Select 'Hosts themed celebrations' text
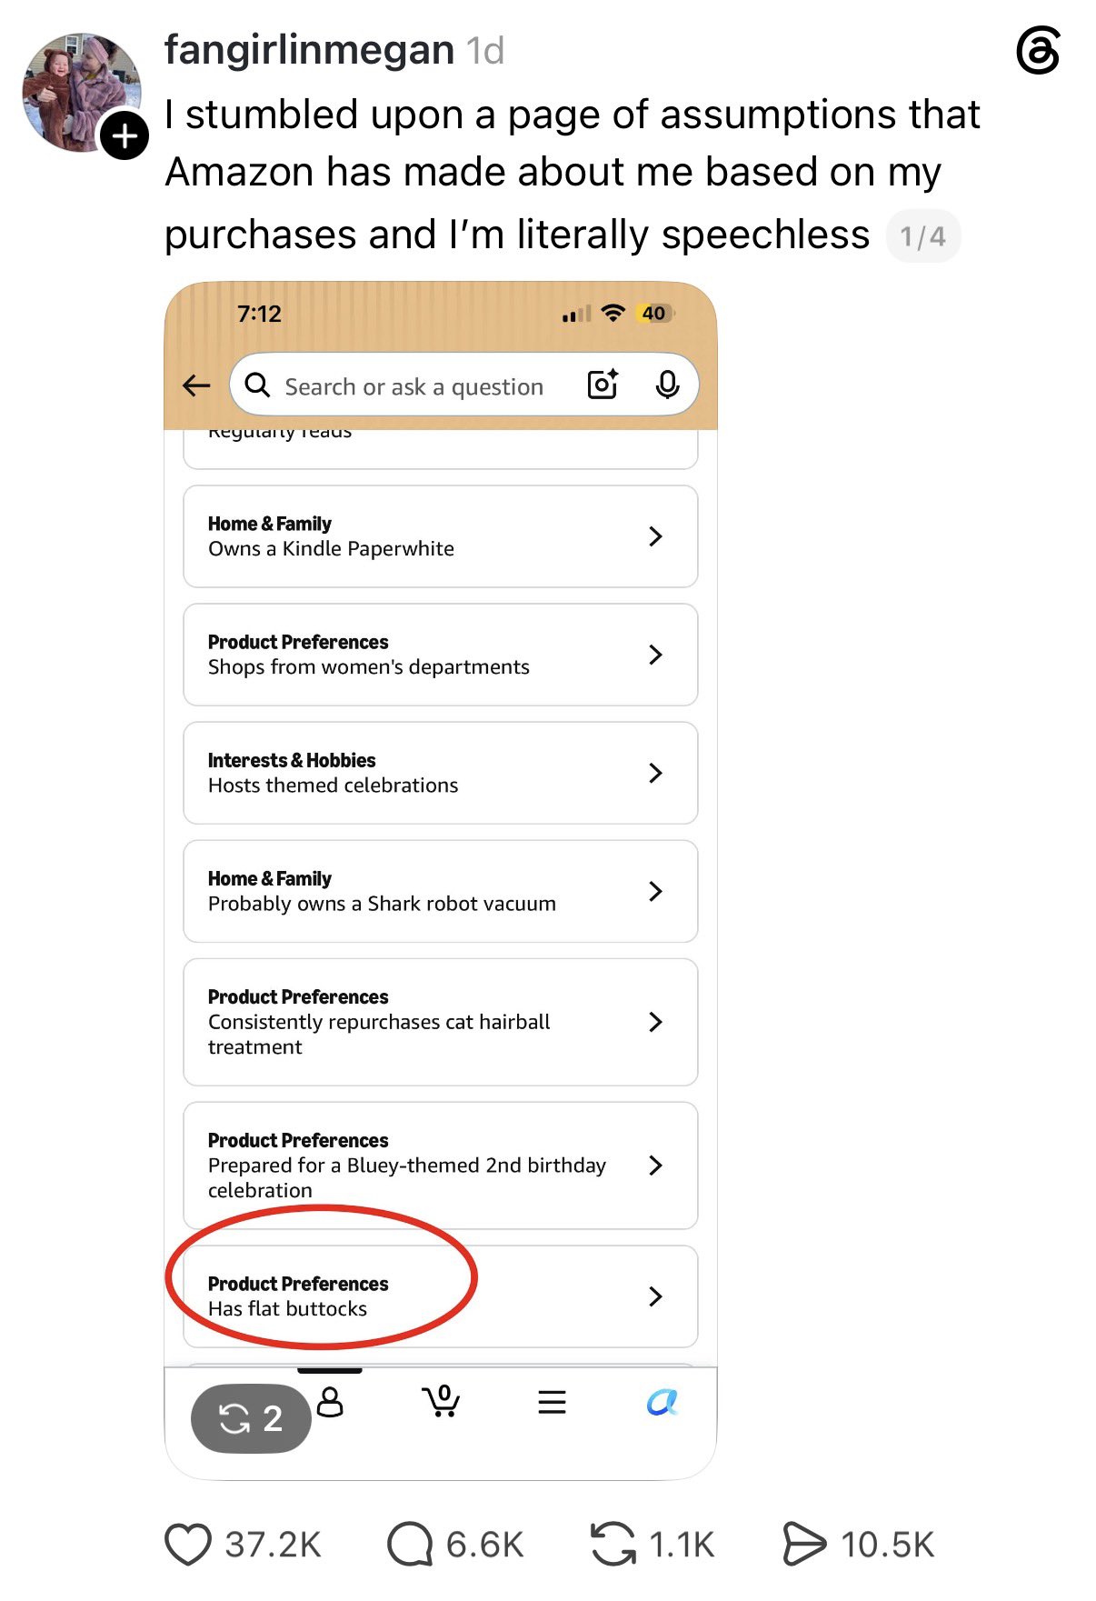Screen dimensions: 1096x1601 [x=333, y=785]
